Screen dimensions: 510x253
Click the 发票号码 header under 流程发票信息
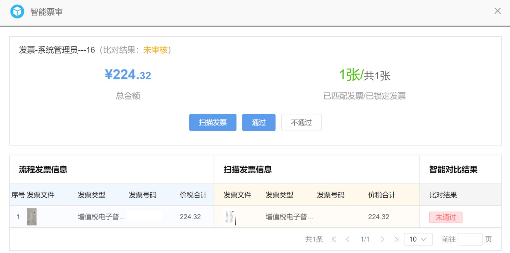(x=142, y=195)
